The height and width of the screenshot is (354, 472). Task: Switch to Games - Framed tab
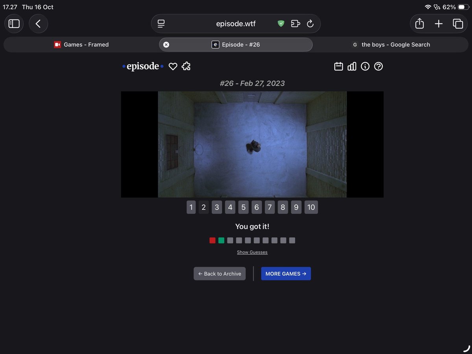point(81,44)
